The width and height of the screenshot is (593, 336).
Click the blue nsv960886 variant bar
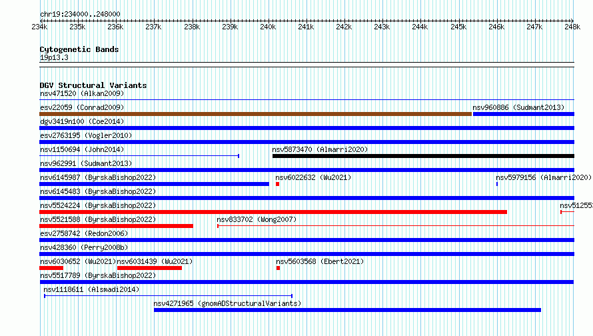point(524,114)
